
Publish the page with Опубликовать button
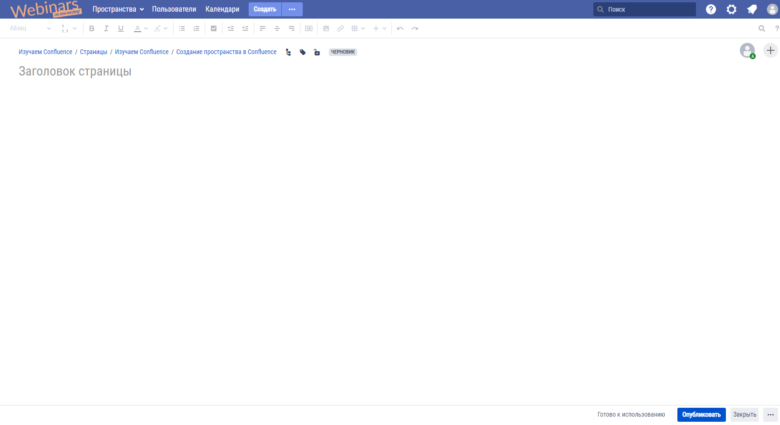701,414
